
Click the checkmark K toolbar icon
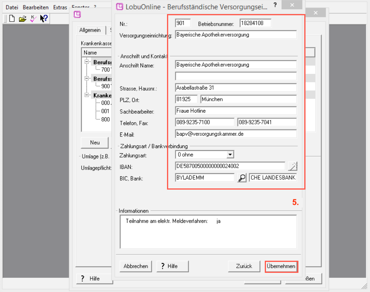(x=33, y=19)
